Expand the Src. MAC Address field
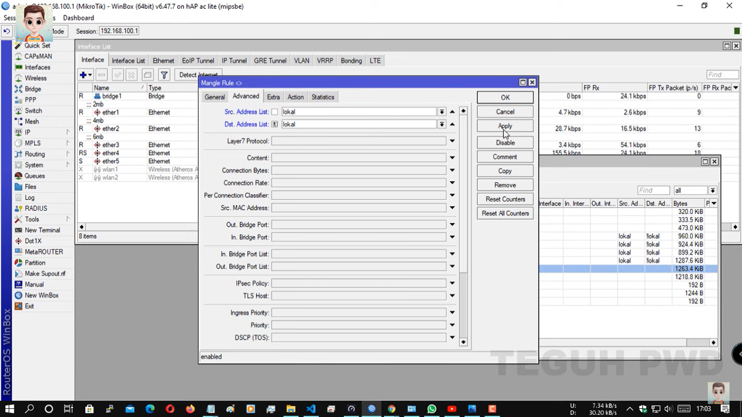The image size is (742, 417). 452,208
